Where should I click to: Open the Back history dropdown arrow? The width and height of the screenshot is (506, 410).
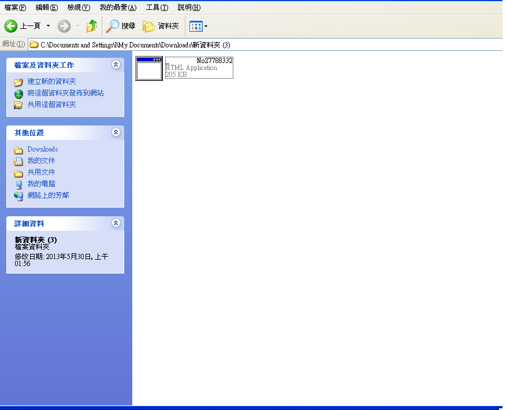(48, 26)
